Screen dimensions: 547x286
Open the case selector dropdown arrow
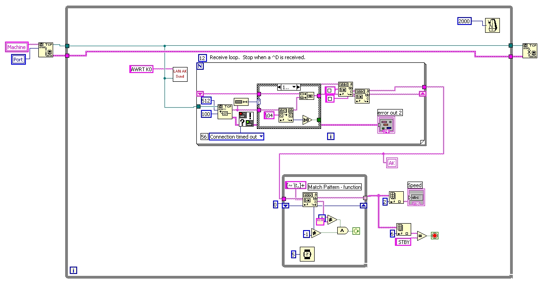tap(294, 87)
